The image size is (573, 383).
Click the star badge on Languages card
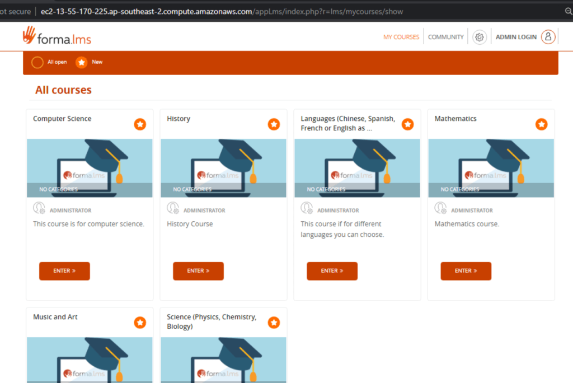[407, 124]
